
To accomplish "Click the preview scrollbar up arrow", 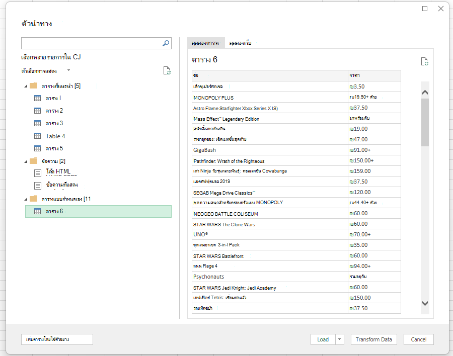I will pyautogui.click(x=425, y=93).
